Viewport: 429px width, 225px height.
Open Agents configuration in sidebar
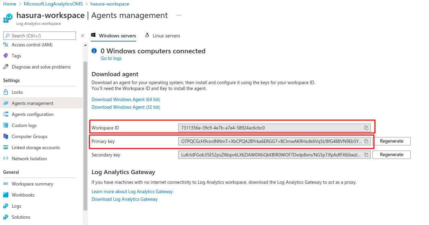tap(33, 114)
